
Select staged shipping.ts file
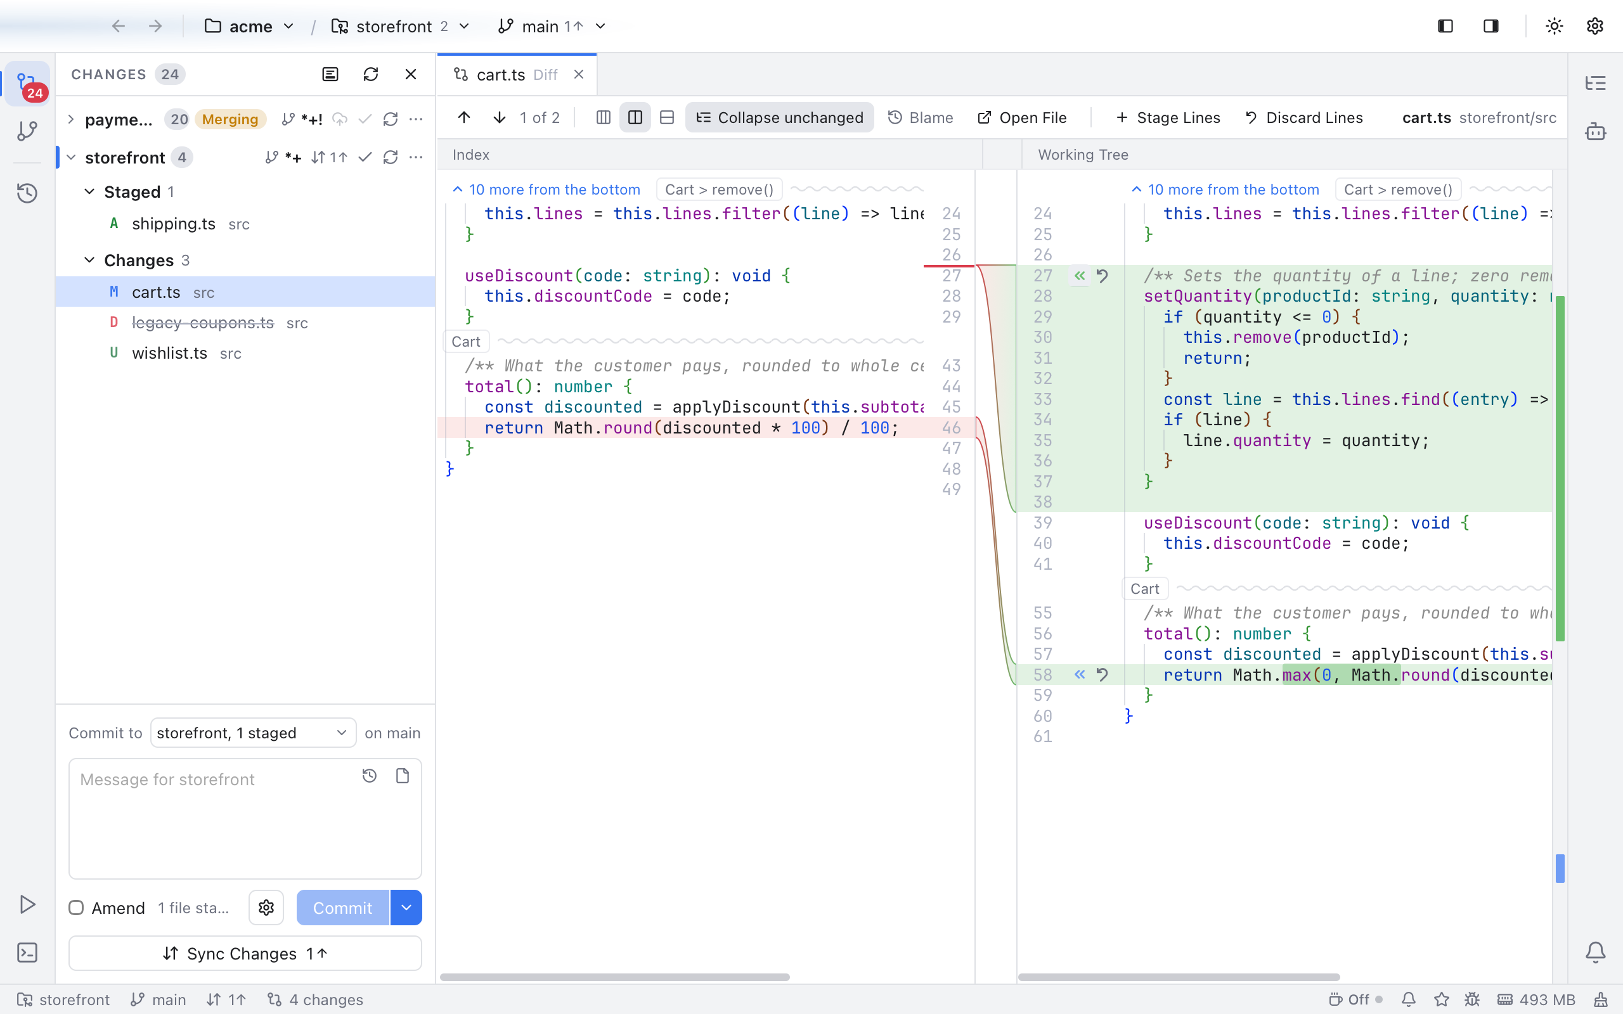coord(245,224)
